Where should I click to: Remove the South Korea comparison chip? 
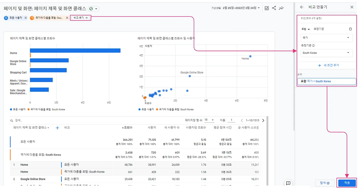click(67, 18)
